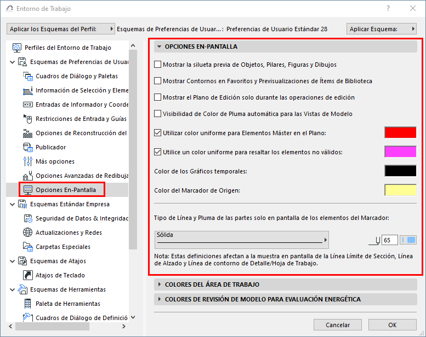Click the Perfiles del Entorno de Trabajo icon

click(x=17, y=48)
